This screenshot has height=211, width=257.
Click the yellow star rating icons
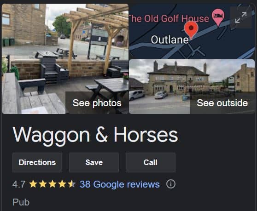53,184
